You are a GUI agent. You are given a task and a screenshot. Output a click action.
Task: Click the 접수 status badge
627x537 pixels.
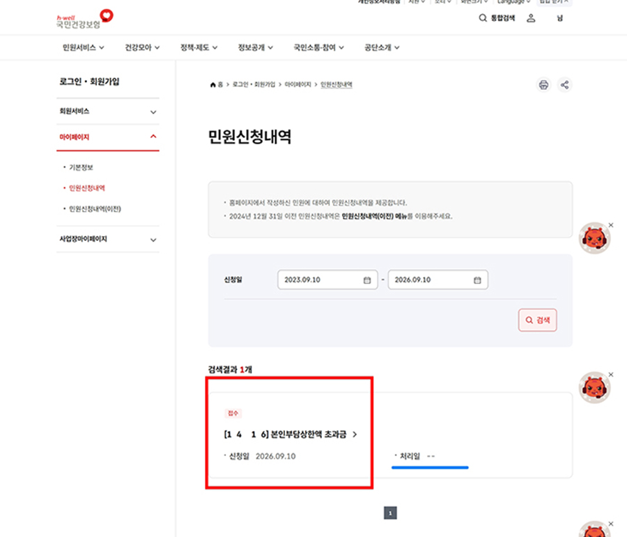pyautogui.click(x=233, y=413)
